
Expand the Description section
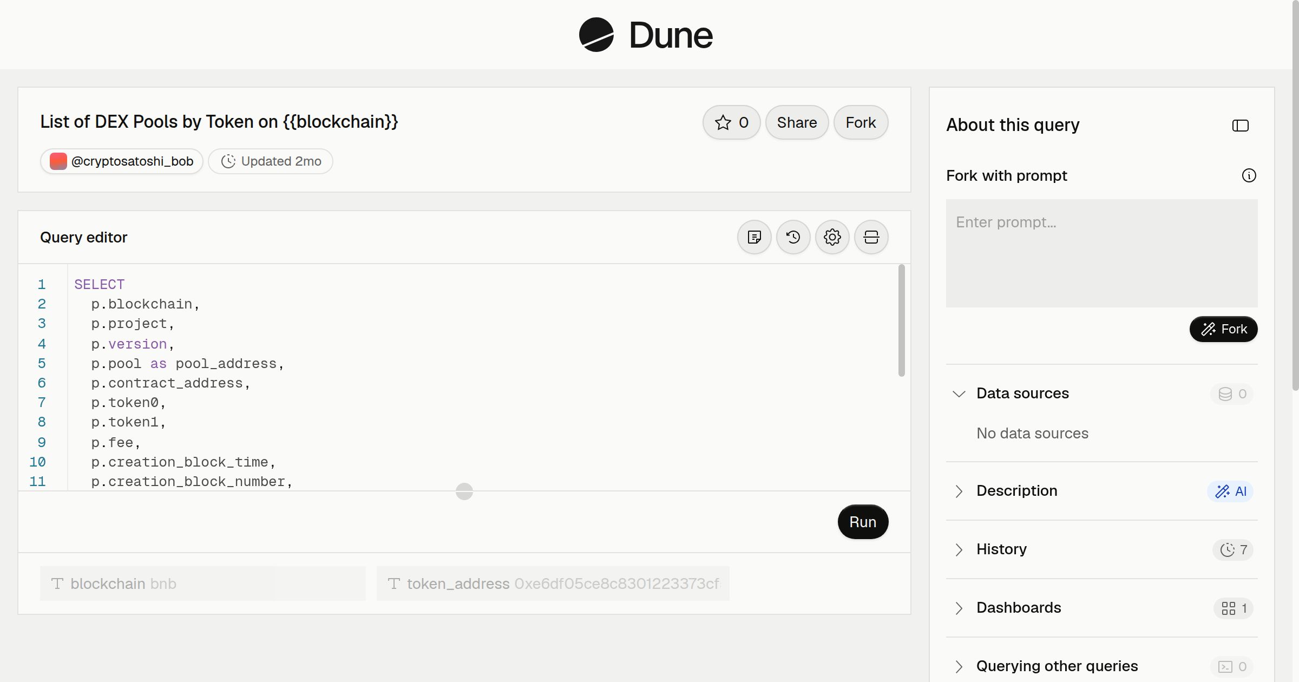[x=959, y=491]
